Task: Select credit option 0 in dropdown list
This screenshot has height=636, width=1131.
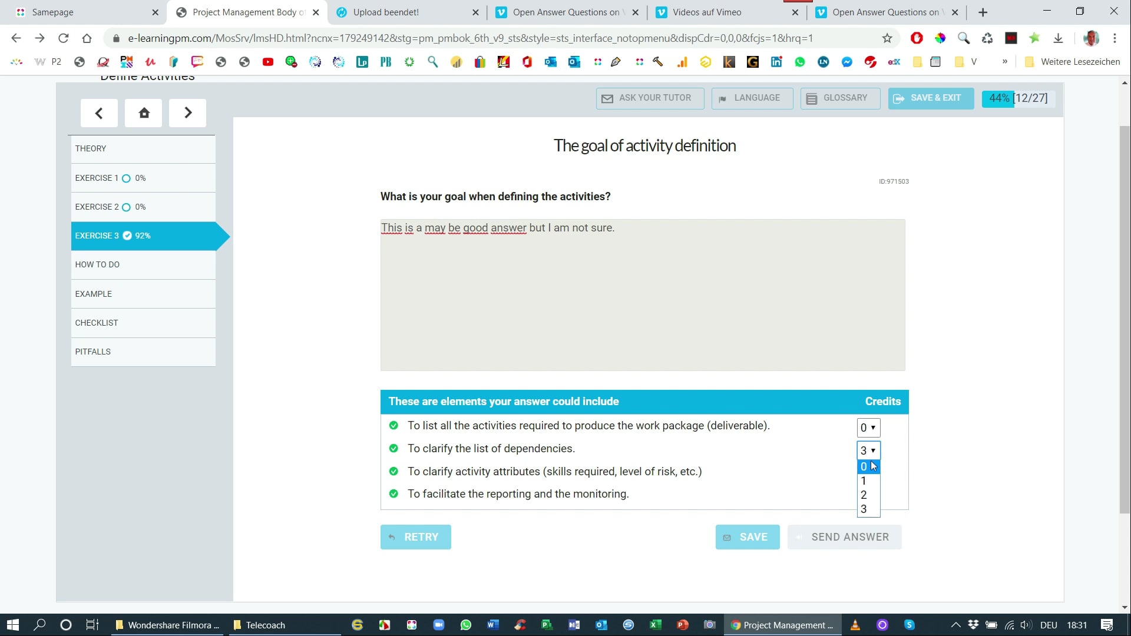Action: (868, 466)
